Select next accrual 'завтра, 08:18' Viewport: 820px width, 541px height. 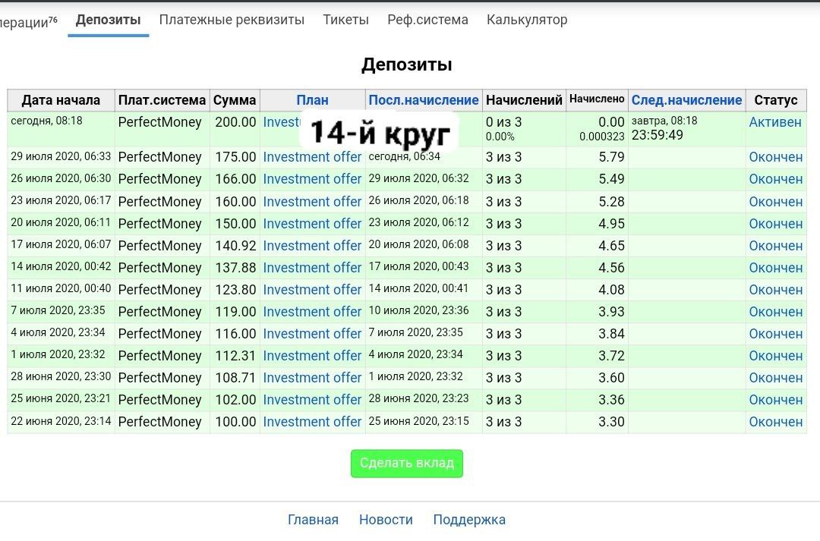coord(664,121)
